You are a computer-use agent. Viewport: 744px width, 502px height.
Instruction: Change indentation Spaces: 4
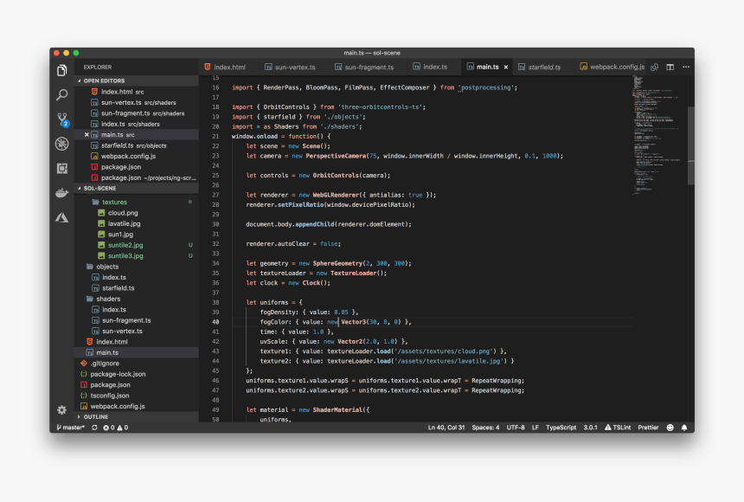[485, 428]
